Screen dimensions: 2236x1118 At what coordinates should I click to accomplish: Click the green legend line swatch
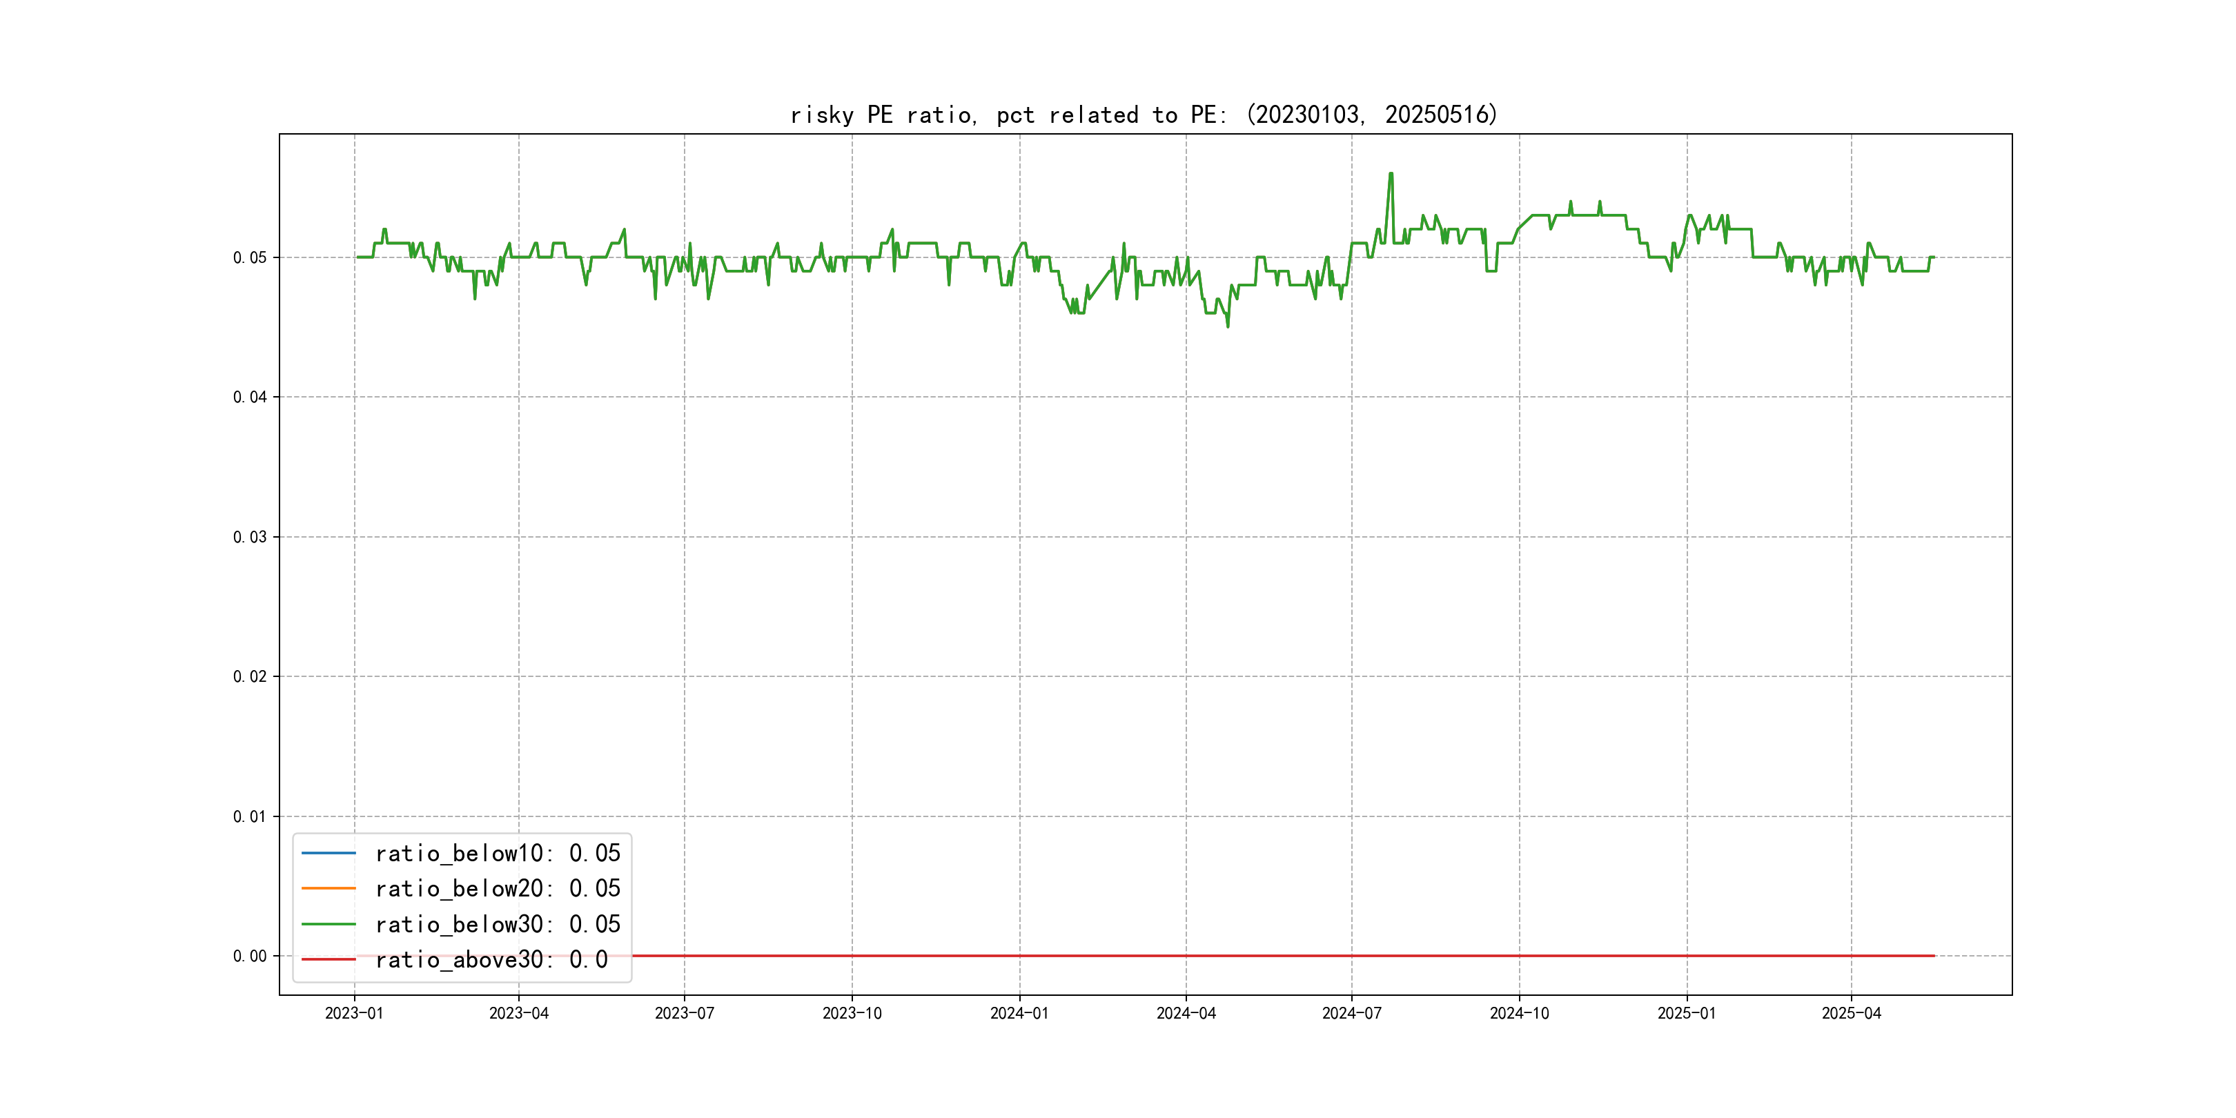[328, 925]
